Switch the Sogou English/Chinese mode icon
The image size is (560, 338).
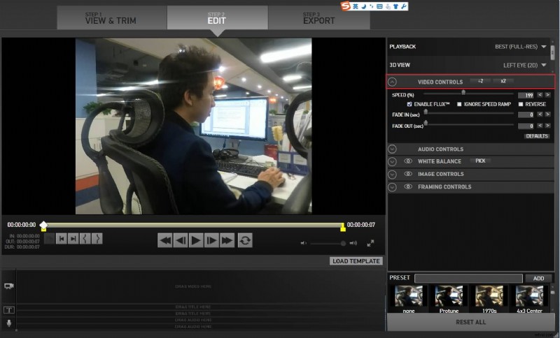(356, 6)
